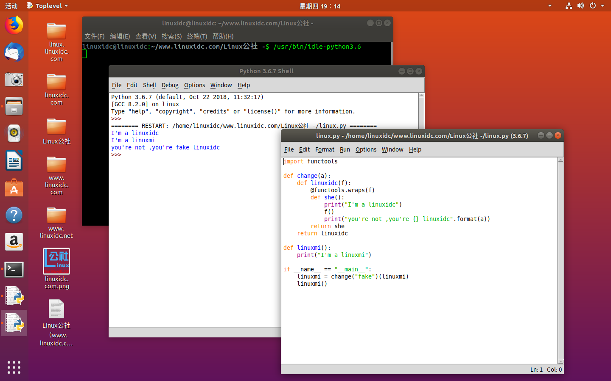The width and height of the screenshot is (611, 381).
Task: Open system menu dropdown arrow
Action: pos(603,6)
